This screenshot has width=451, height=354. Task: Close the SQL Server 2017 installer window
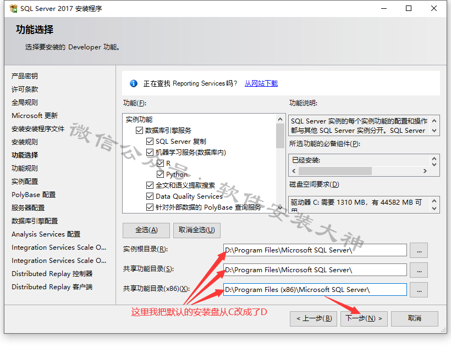(x=434, y=9)
